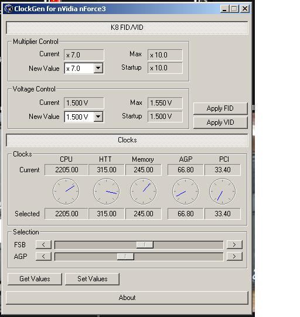Click the Memory clock gauge dial
Screen dimensions: 300x317
(x=144, y=191)
